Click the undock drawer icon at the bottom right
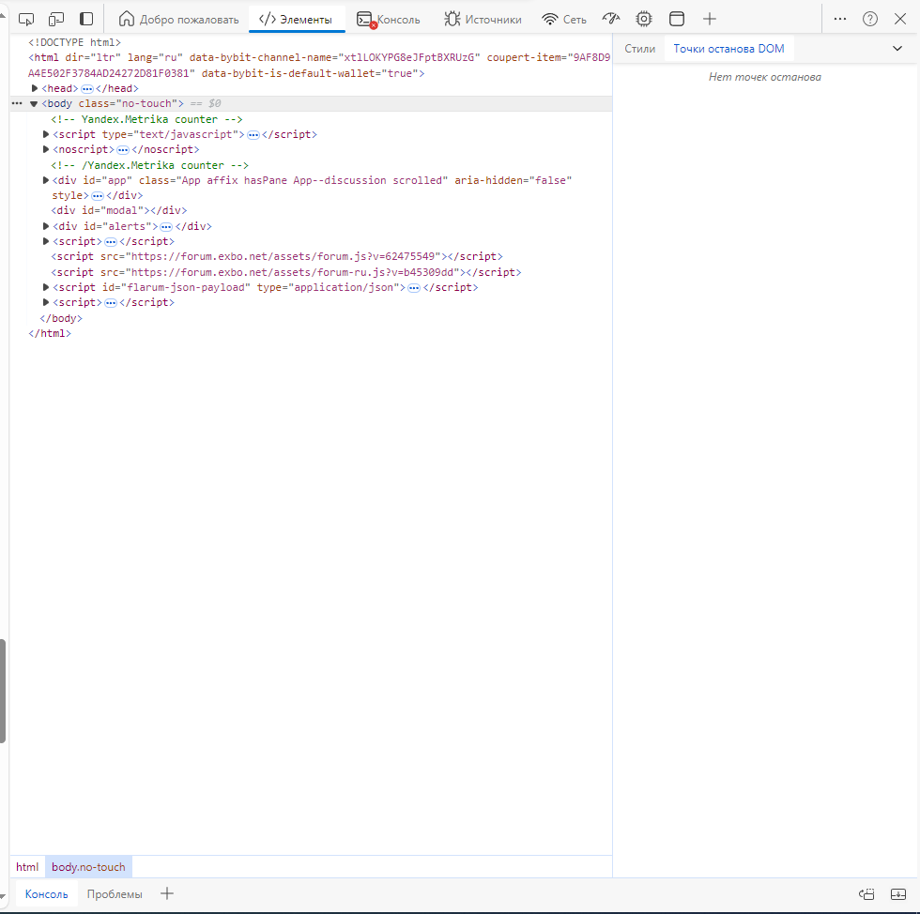The width and height of the screenshot is (920, 914). pyautogui.click(x=866, y=894)
